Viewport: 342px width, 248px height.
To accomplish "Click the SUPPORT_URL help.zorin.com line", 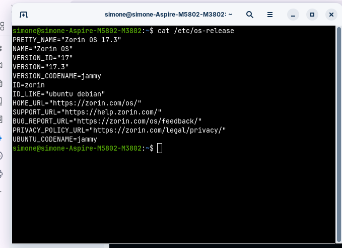I will coord(87,112).
